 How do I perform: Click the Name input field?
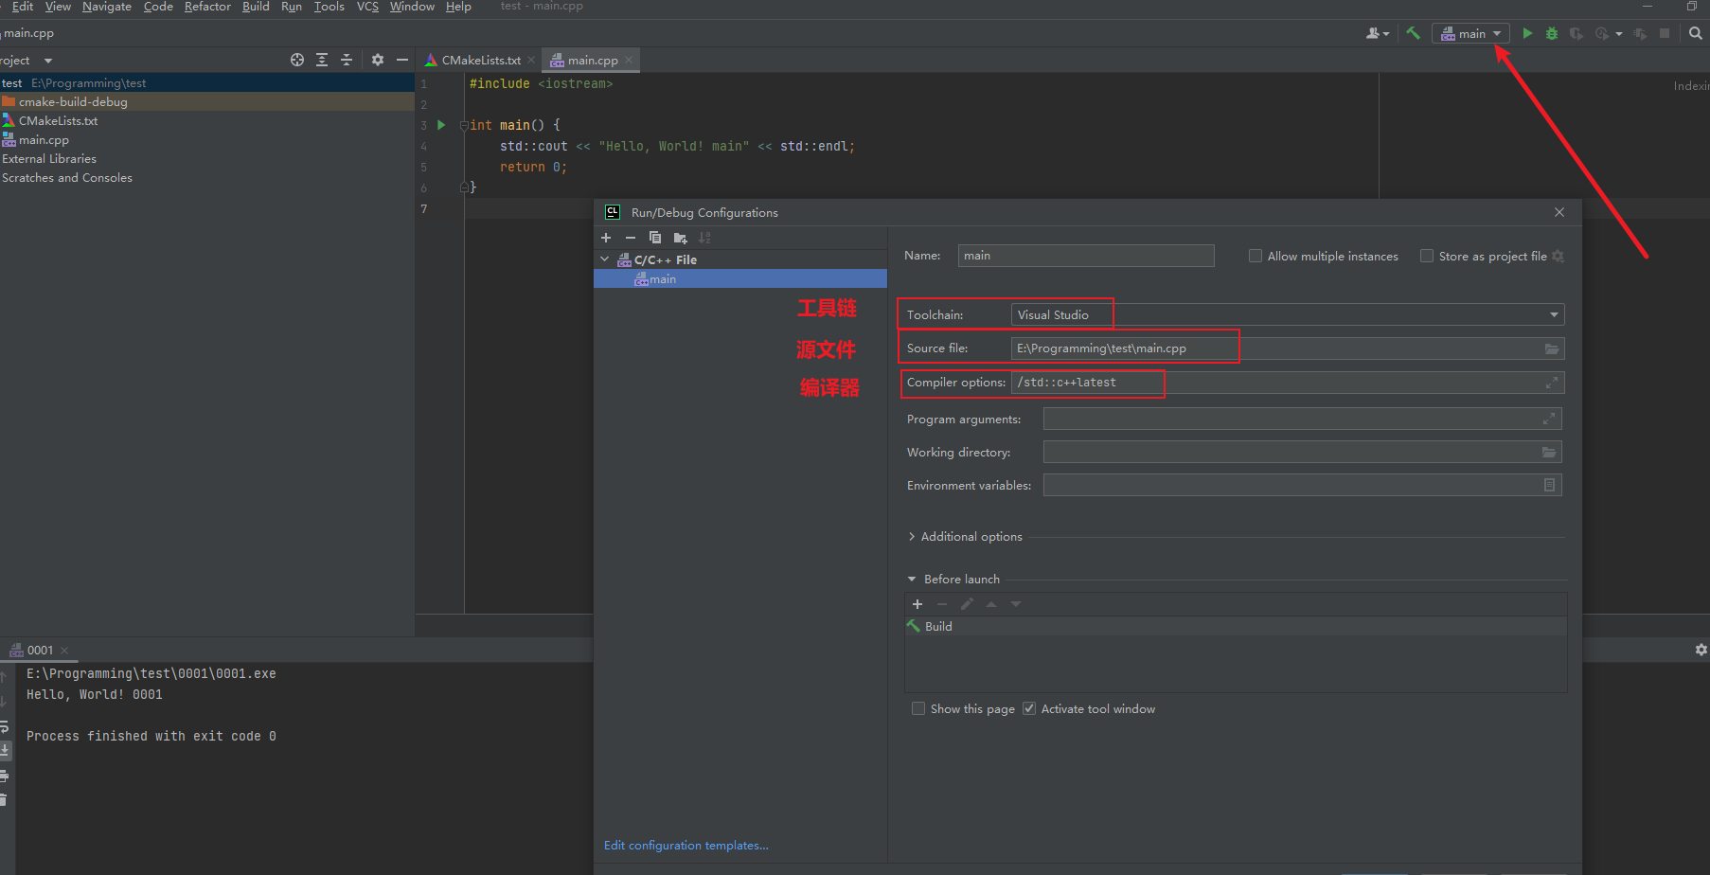tap(1086, 256)
